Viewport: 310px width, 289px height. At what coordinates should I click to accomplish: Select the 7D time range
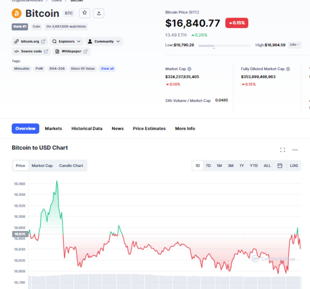click(208, 166)
